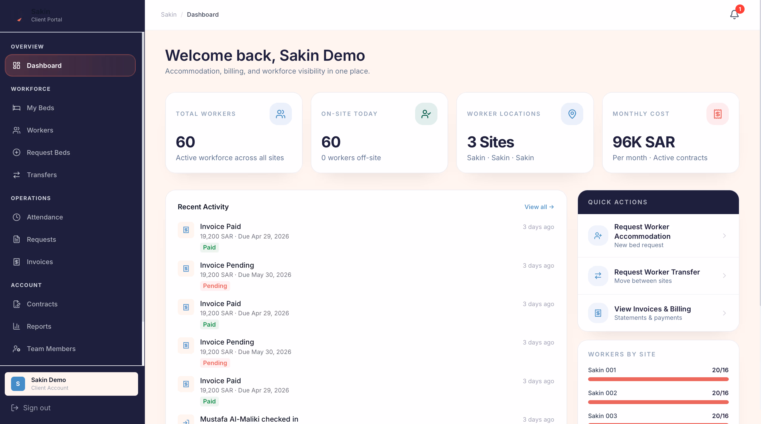Click the Team Members user-gear icon
The height and width of the screenshot is (424, 761).
(x=17, y=349)
